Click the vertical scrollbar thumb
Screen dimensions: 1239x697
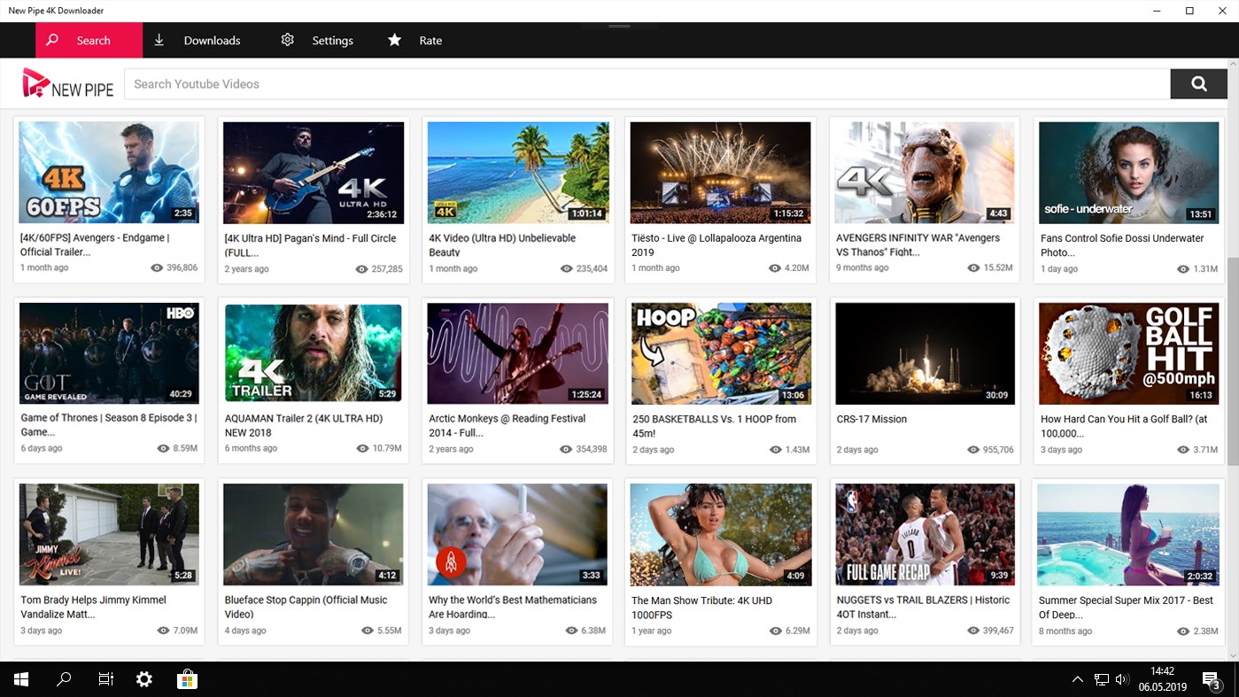[1232, 361]
